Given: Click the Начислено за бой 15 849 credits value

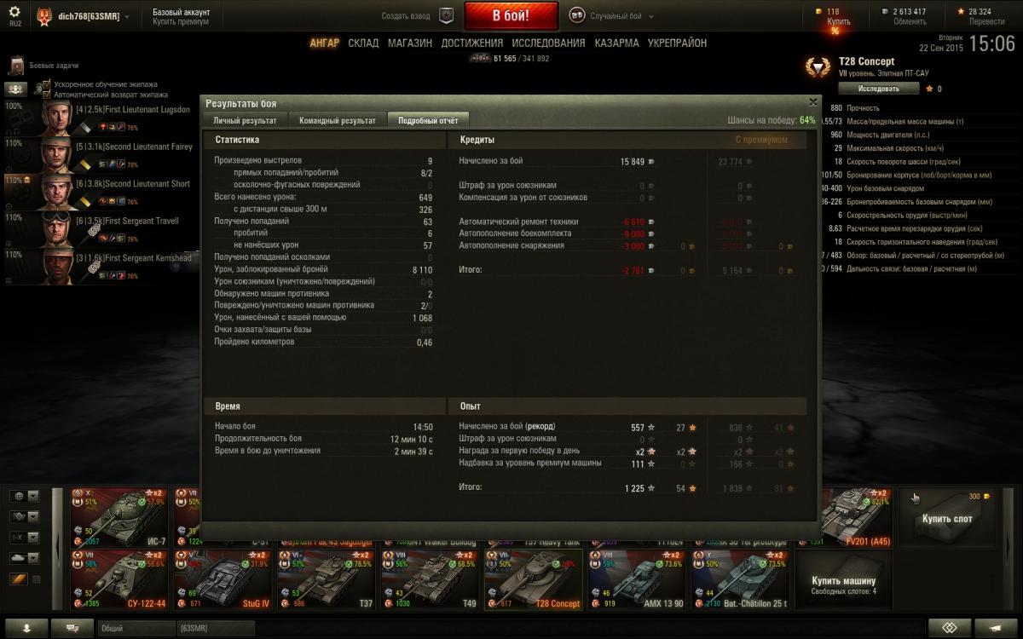Looking at the screenshot, I should tap(638, 160).
